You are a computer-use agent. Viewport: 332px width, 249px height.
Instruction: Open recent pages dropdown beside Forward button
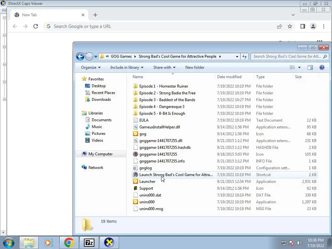pos(96,57)
